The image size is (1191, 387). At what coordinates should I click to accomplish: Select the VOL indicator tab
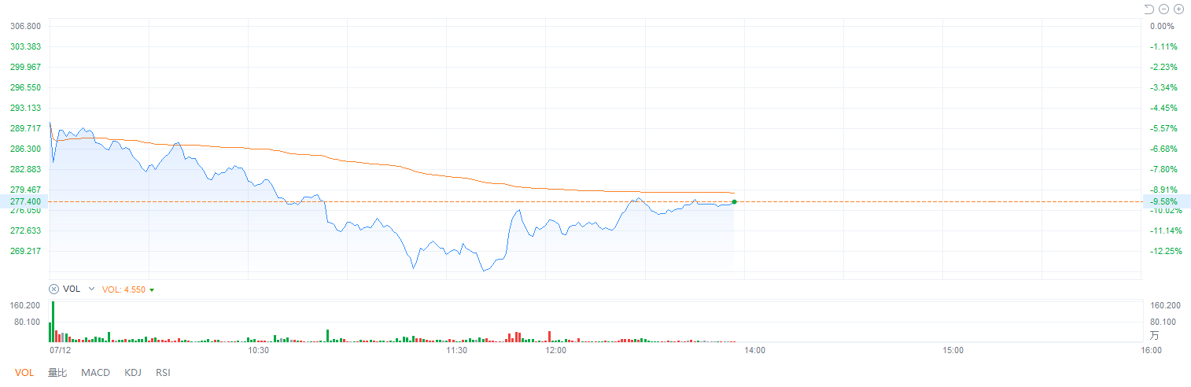[24, 373]
